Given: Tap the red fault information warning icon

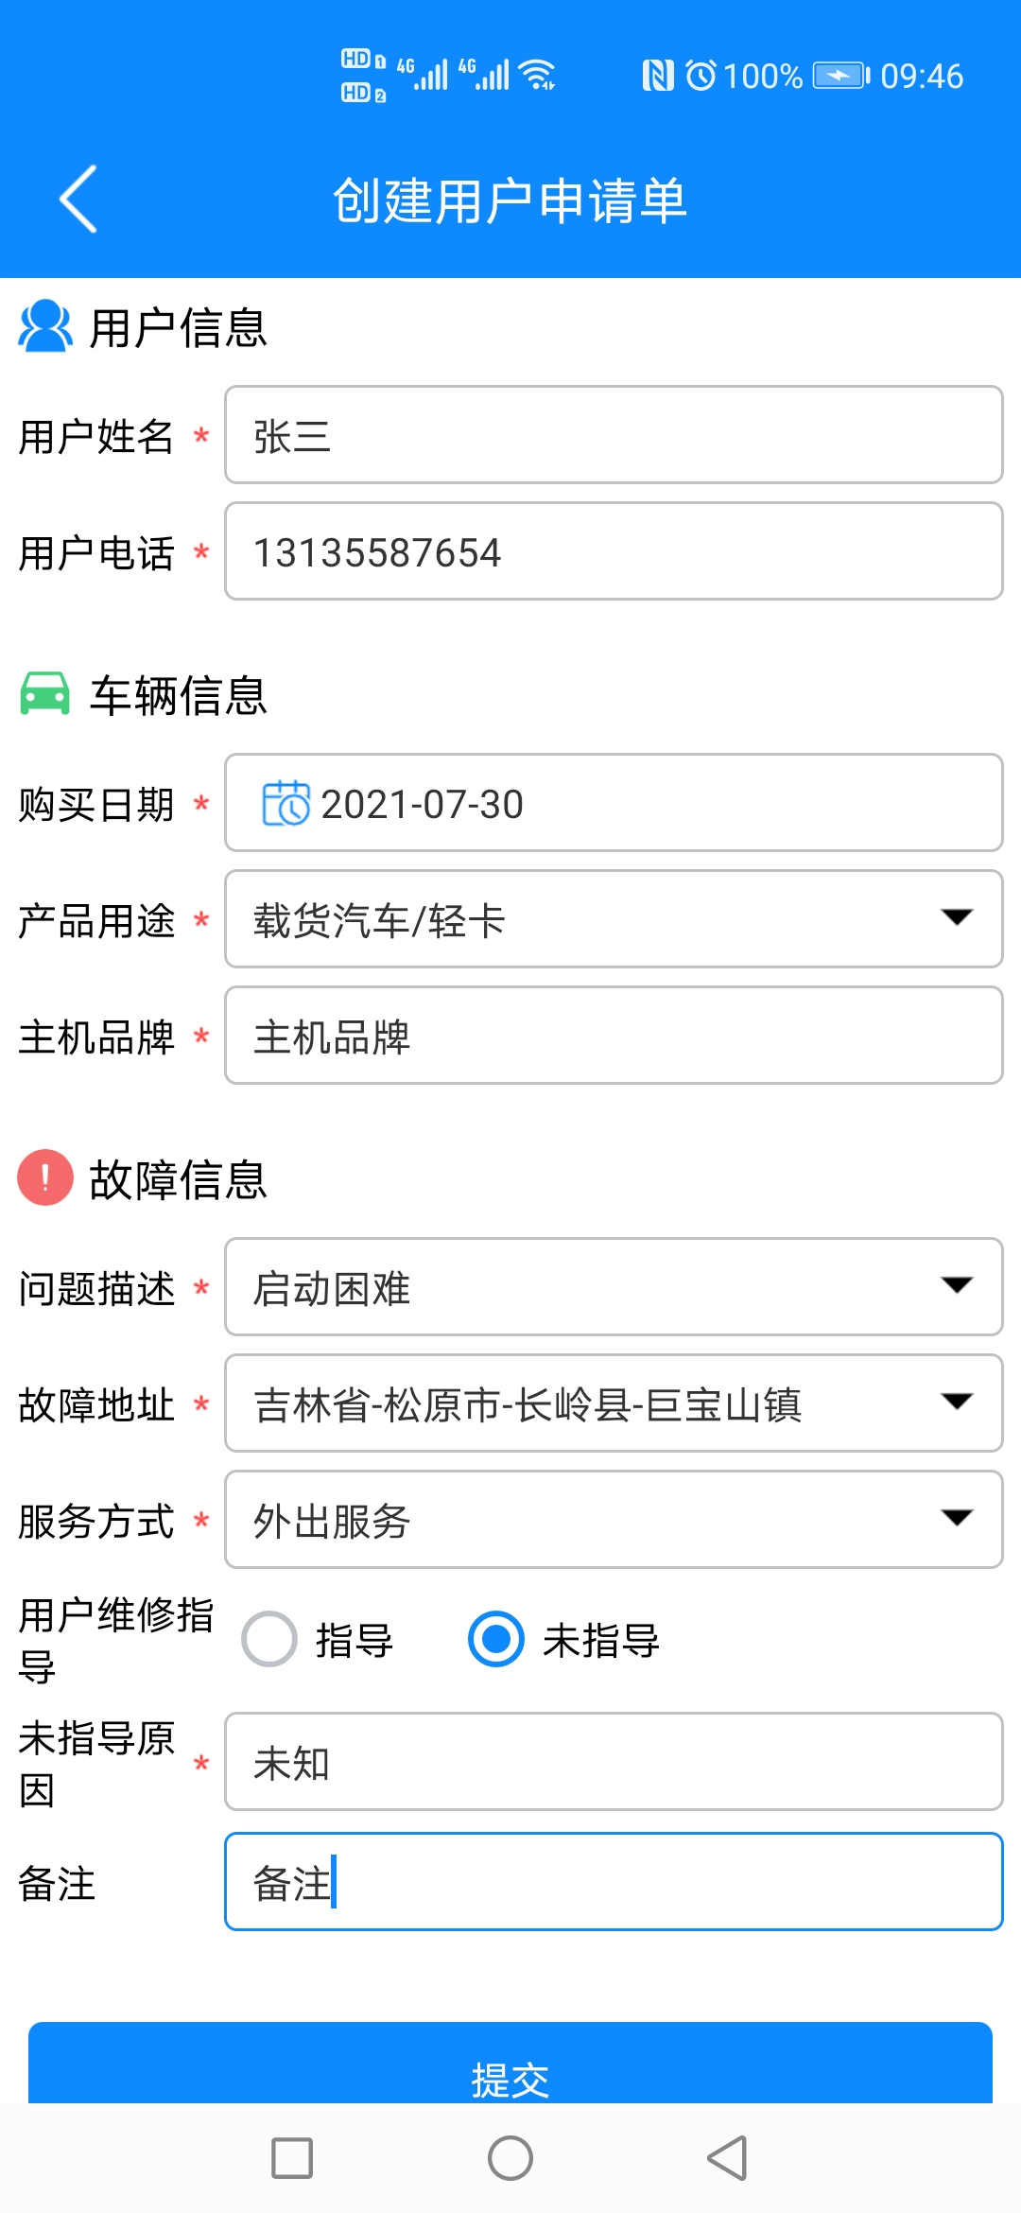Looking at the screenshot, I should [x=44, y=1177].
